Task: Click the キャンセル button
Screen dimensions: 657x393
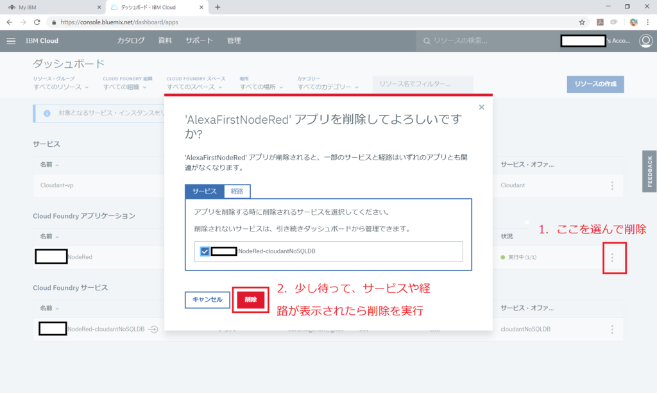Action: (x=207, y=299)
